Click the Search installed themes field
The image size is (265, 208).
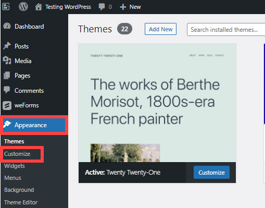click(x=226, y=30)
